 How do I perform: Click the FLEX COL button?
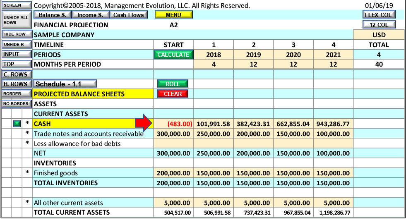(x=379, y=15)
